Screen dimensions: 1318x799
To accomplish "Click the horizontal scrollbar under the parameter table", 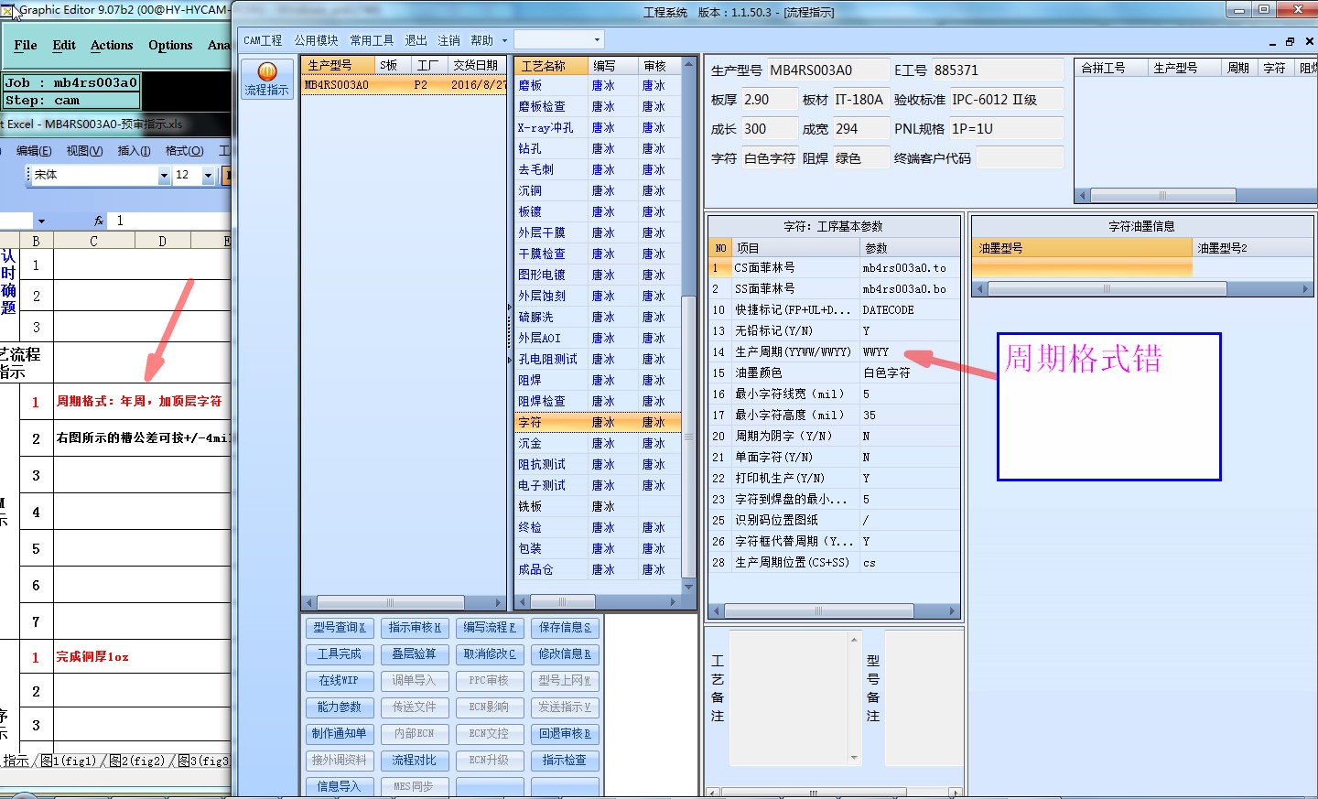I will tap(832, 610).
